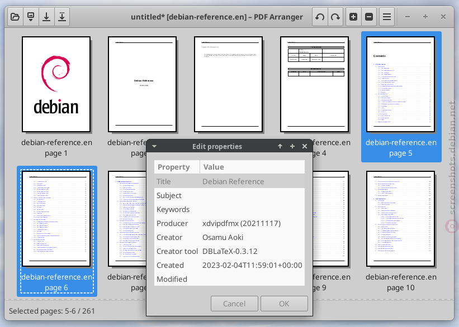Click the page 1 caption text

pyautogui.click(x=56, y=148)
